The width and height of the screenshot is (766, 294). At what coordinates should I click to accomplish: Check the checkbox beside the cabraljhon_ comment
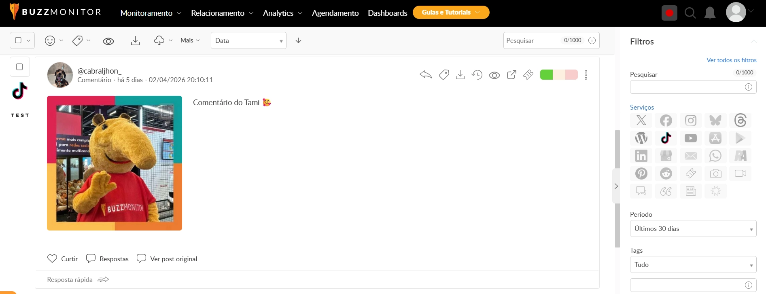coord(19,67)
